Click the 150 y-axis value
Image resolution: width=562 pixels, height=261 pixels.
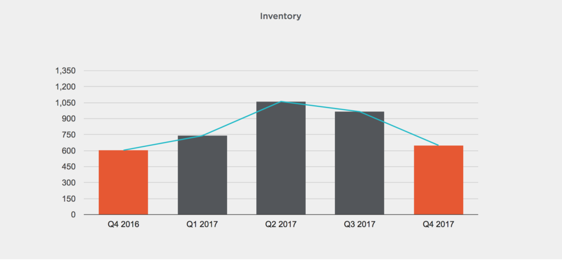pos(69,198)
